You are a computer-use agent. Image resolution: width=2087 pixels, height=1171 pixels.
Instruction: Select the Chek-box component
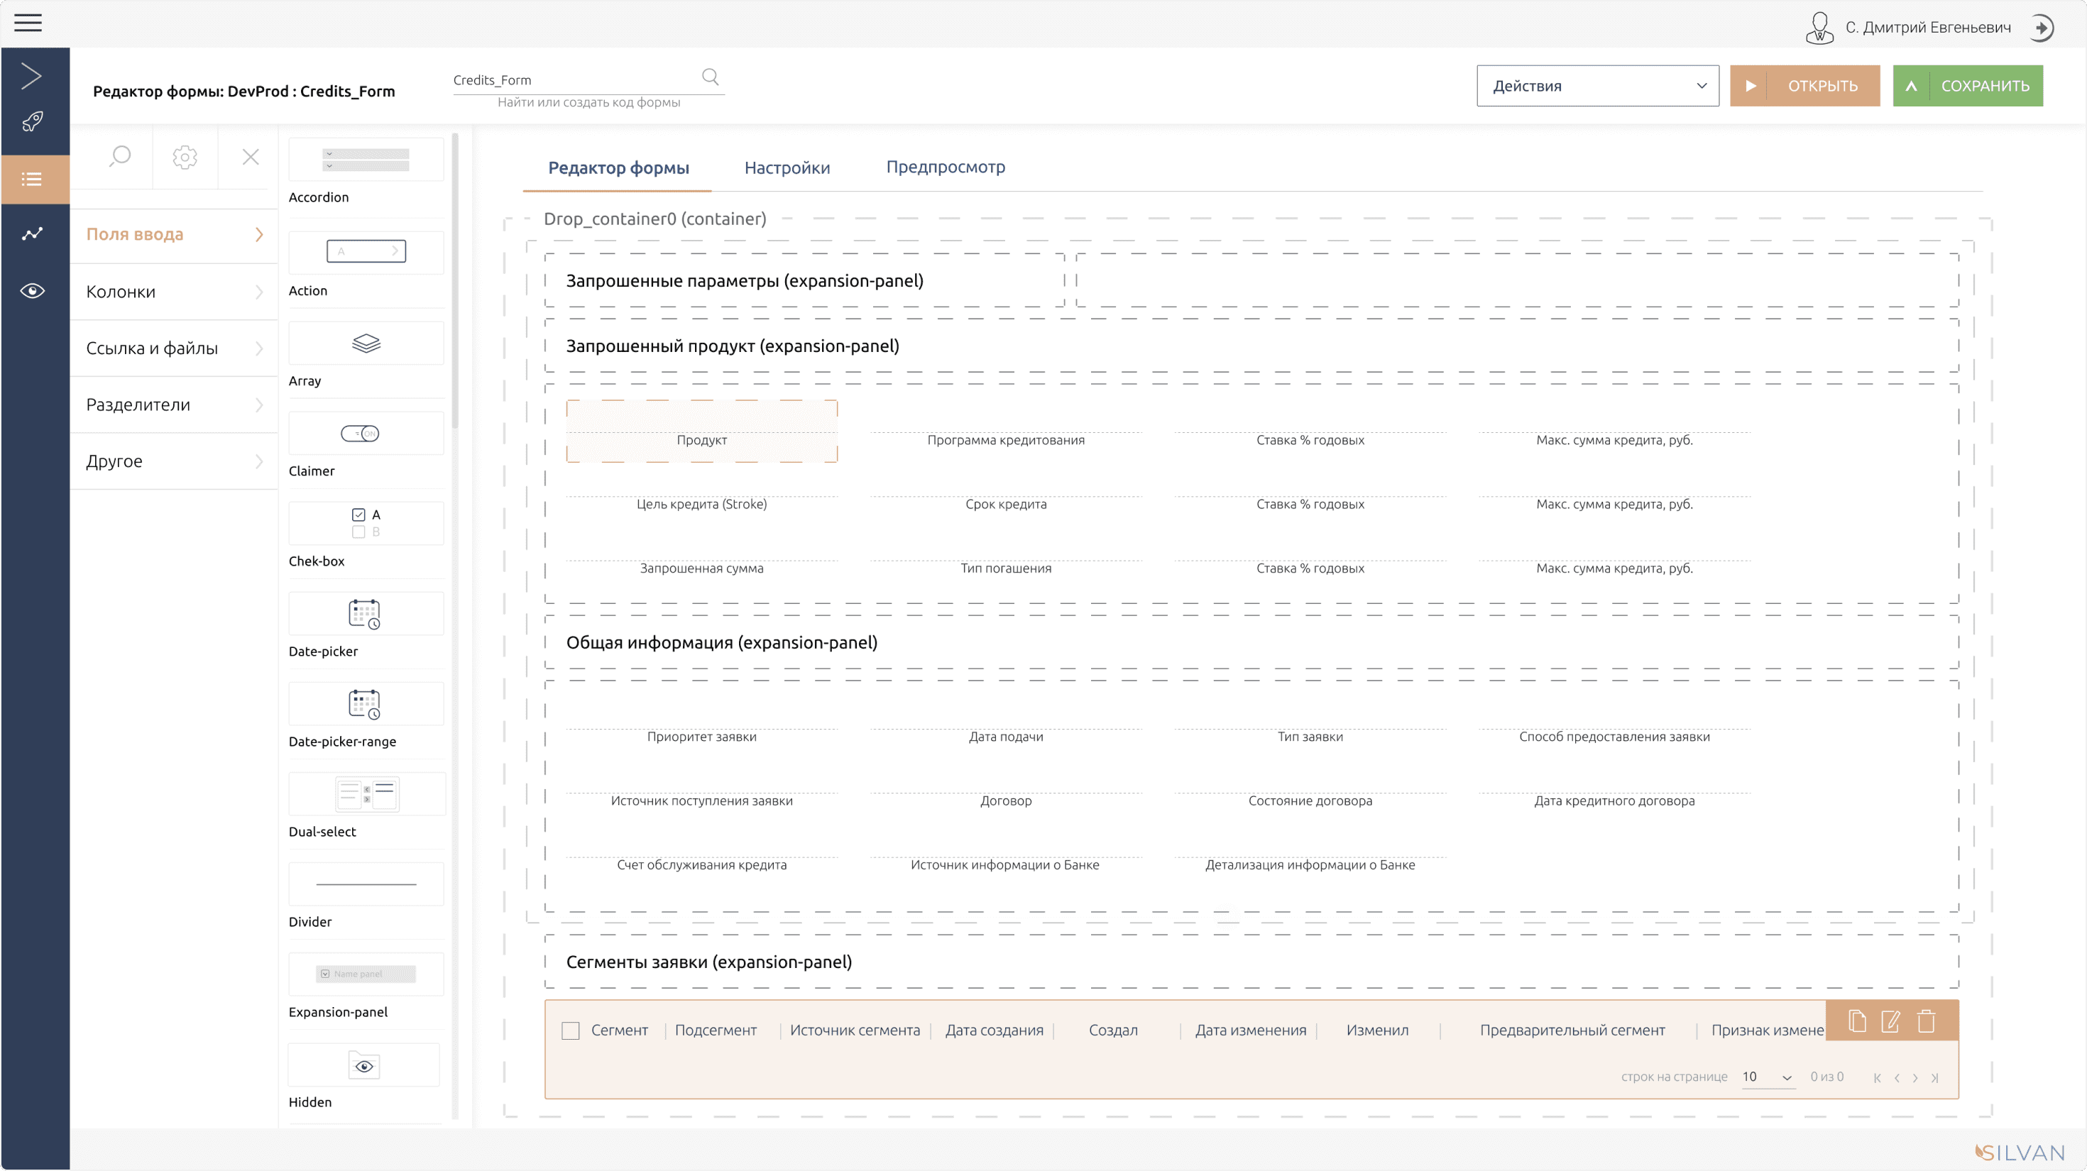click(366, 523)
